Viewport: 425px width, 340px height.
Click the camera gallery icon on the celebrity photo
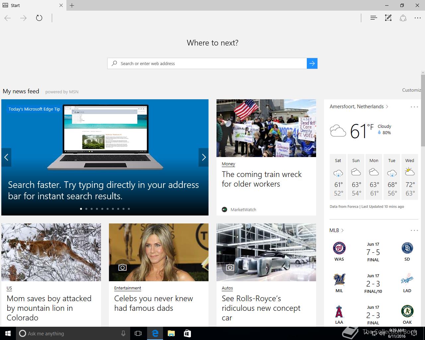(x=123, y=267)
